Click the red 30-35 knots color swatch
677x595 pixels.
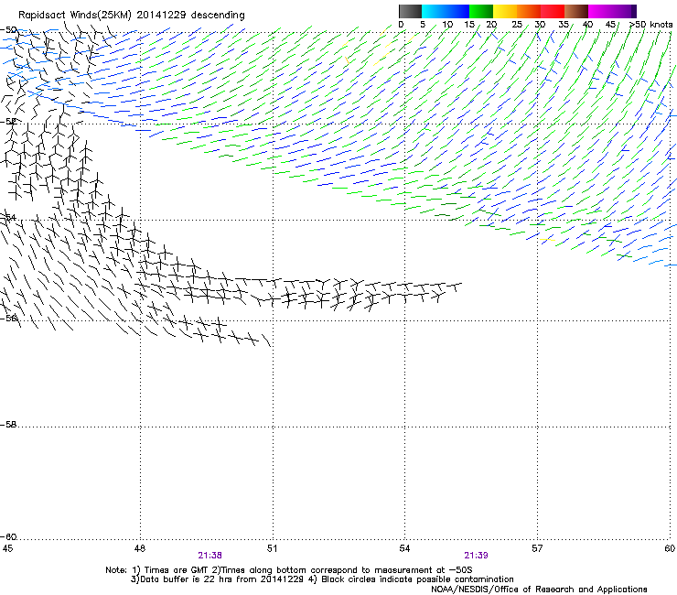tap(553, 11)
